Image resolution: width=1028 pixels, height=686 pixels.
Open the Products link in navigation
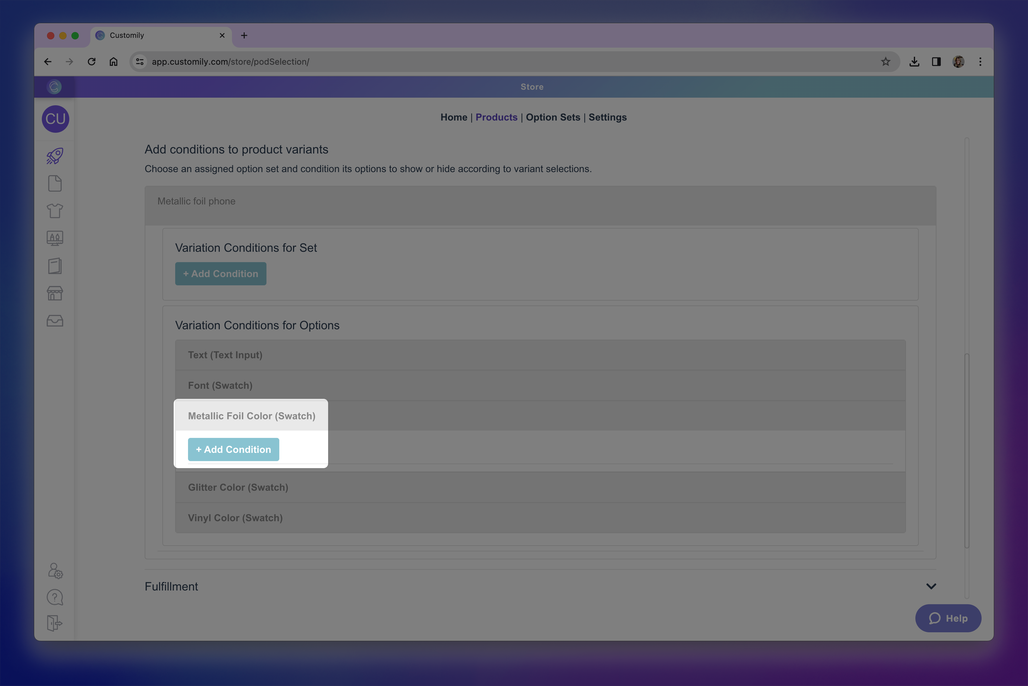[x=496, y=117]
